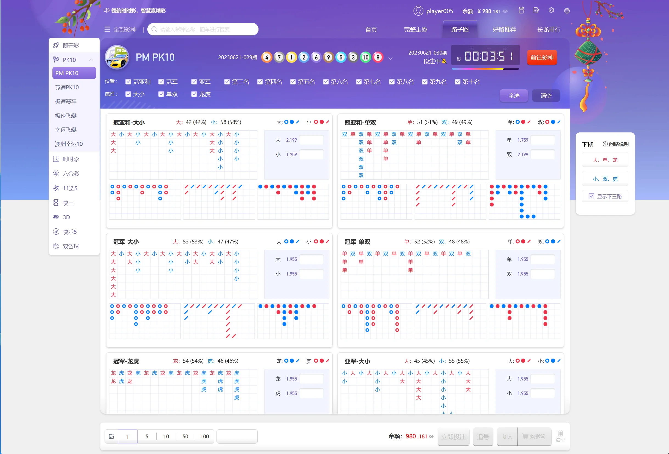The height and width of the screenshot is (454, 669).
Task: Click the lottery name search field
Action: pyautogui.click(x=203, y=29)
